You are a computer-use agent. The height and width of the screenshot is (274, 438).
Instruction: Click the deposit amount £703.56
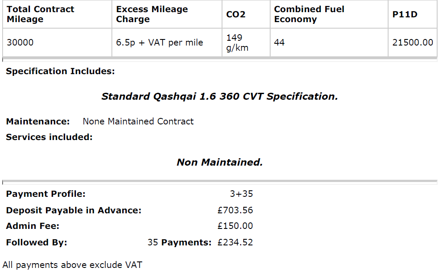point(235,210)
